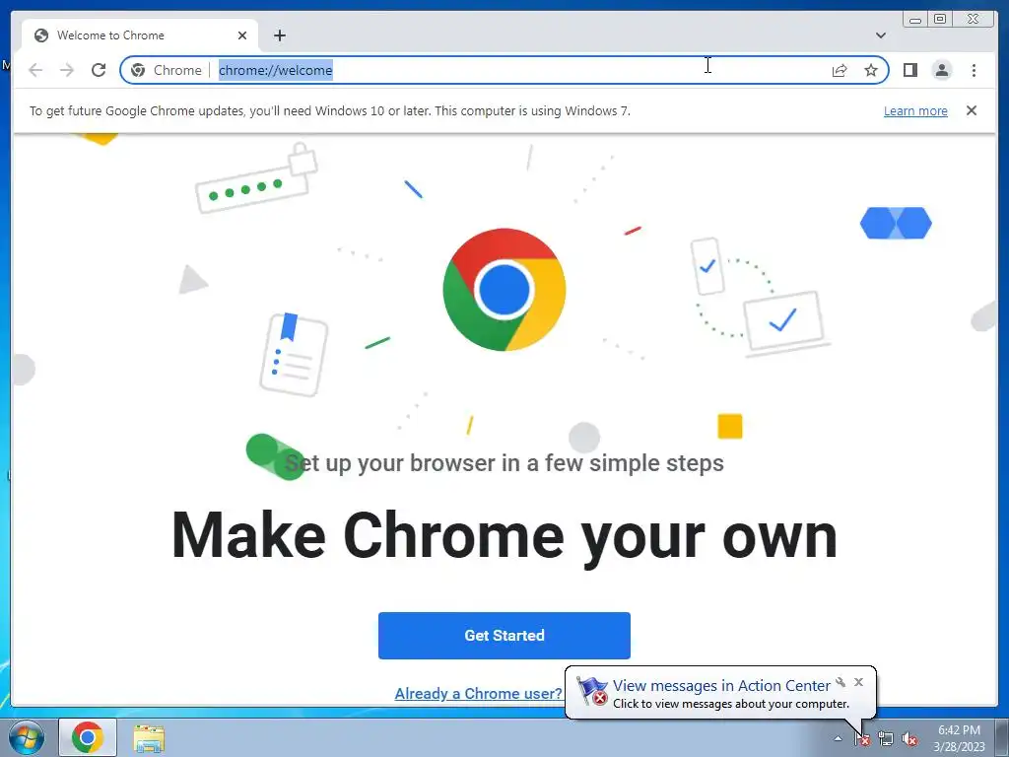This screenshot has height=757, width=1009.
Task: Click the muted volume tray icon
Action: pyautogui.click(x=909, y=739)
